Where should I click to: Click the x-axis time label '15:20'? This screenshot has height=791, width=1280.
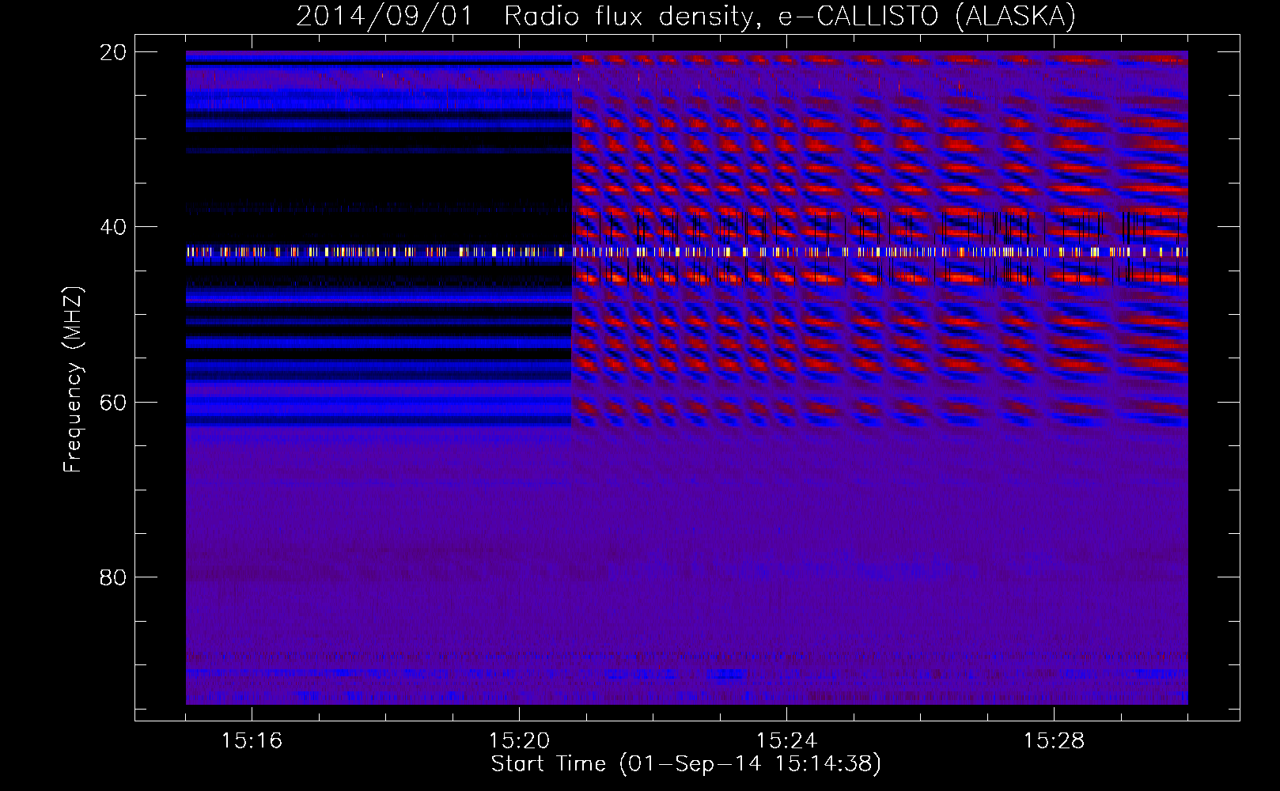pos(519,740)
